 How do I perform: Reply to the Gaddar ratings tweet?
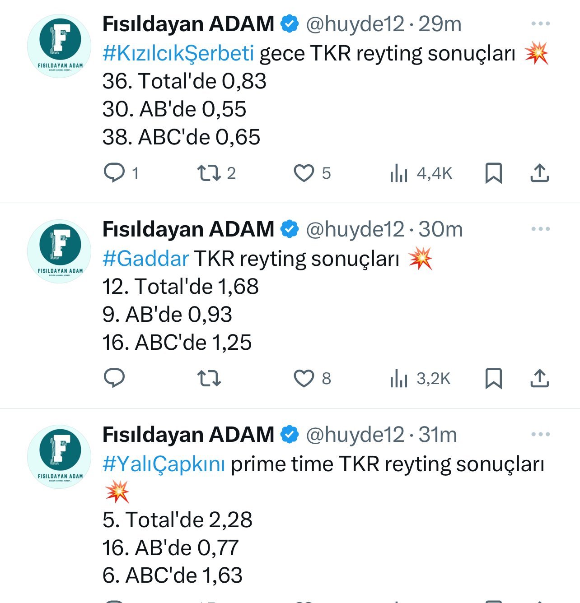pyautogui.click(x=114, y=378)
